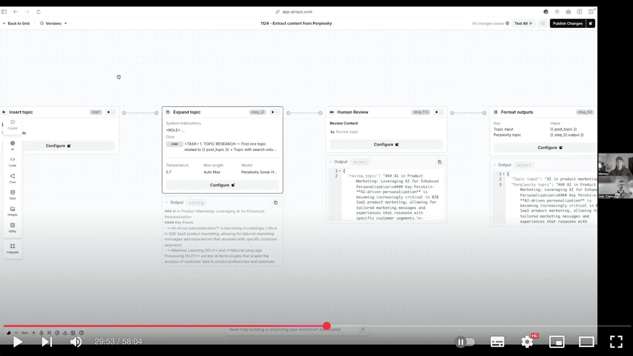Fit workflow to view icon

click(x=49, y=333)
